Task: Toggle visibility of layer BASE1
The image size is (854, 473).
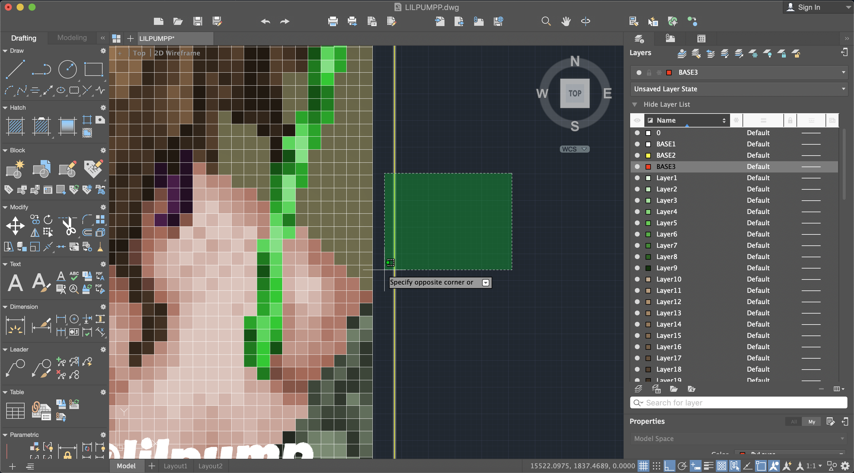Action: pyautogui.click(x=637, y=144)
